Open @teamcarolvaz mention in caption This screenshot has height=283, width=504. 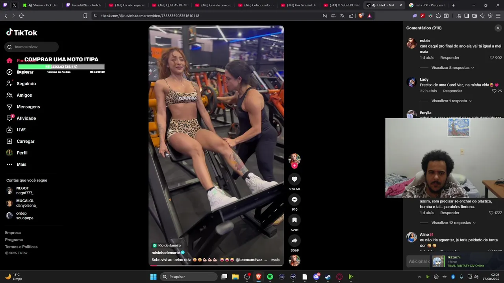click(x=249, y=260)
